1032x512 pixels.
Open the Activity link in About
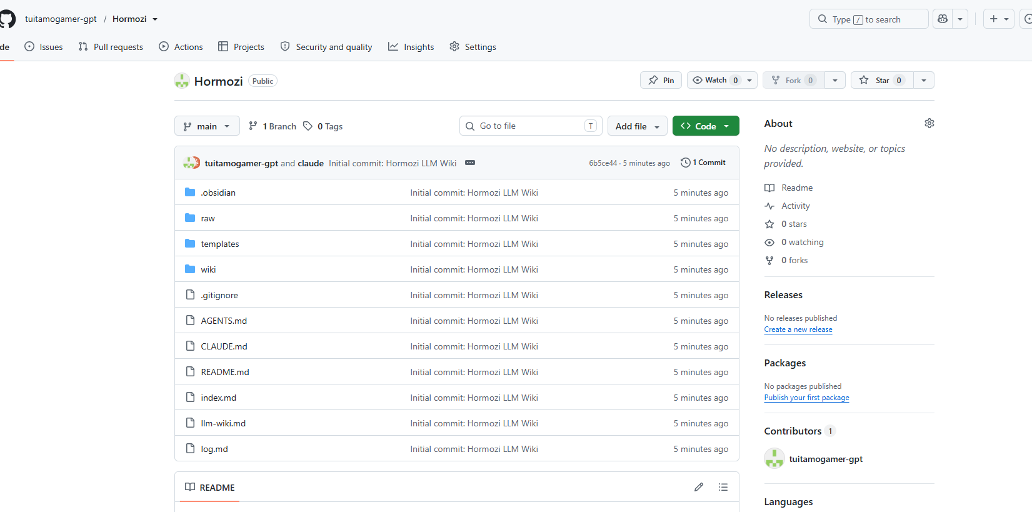point(795,206)
